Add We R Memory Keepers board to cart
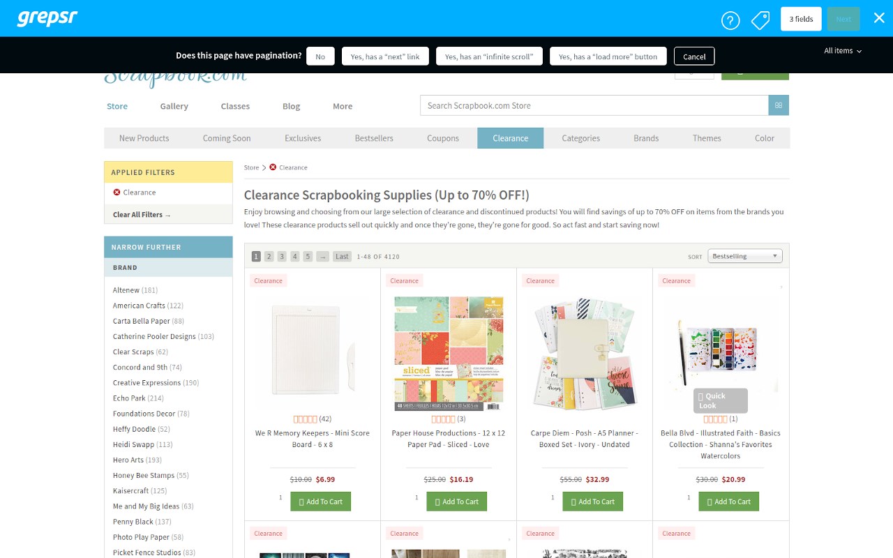 (x=321, y=502)
